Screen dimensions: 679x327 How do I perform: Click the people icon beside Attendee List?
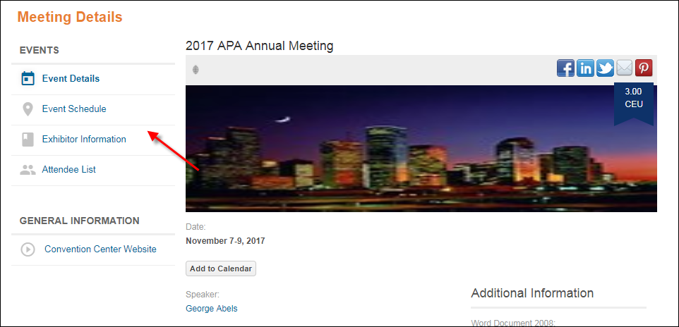pyautogui.click(x=28, y=170)
